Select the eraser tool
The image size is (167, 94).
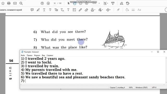point(86,10)
